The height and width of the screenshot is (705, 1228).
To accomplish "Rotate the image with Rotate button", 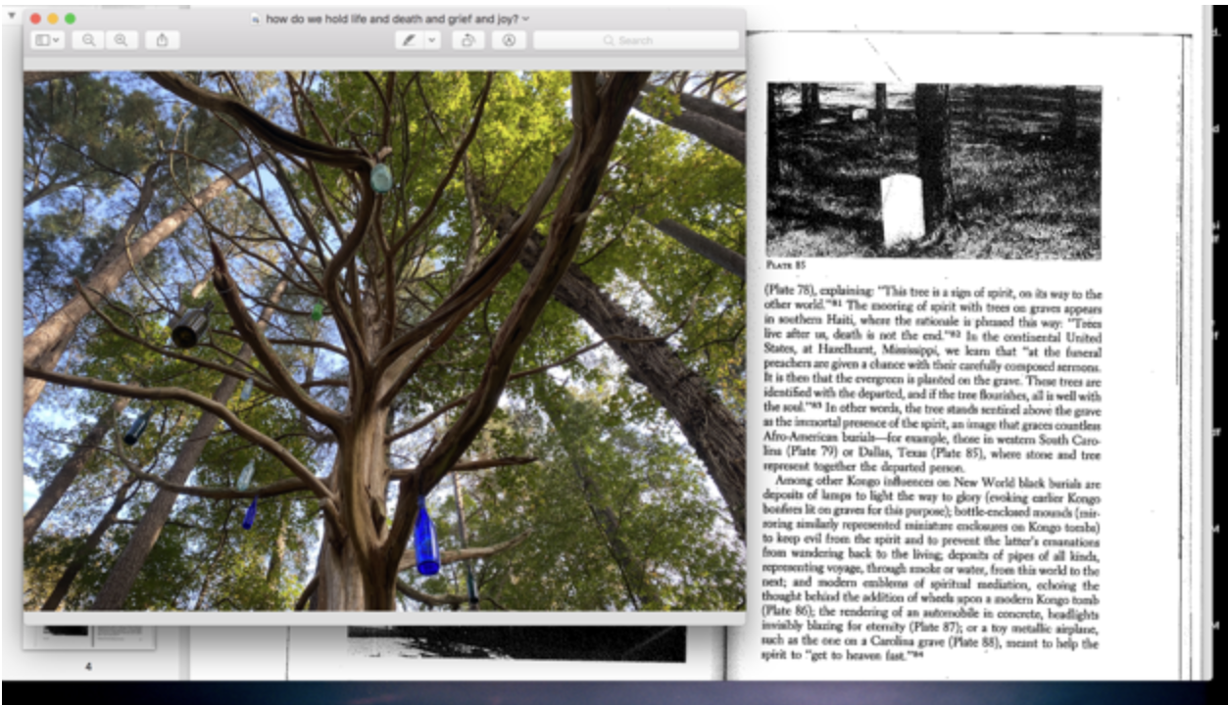I will click(x=467, y=40).
